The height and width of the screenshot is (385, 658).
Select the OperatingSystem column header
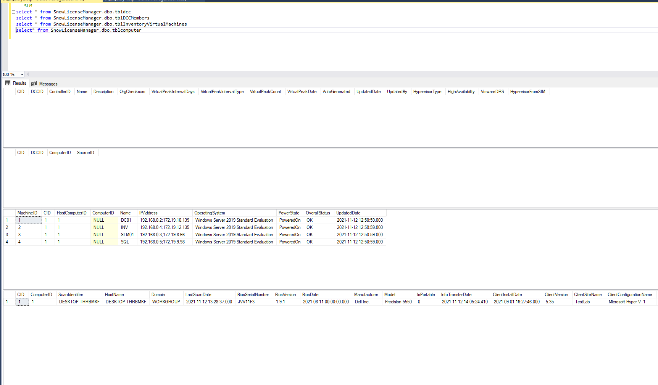pos(210,213)
